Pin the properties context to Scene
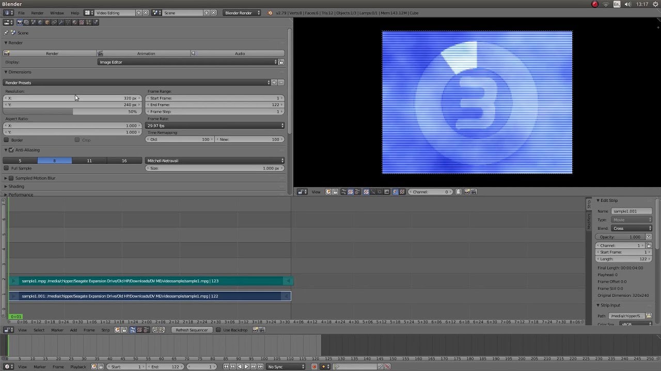 (6, 32)
